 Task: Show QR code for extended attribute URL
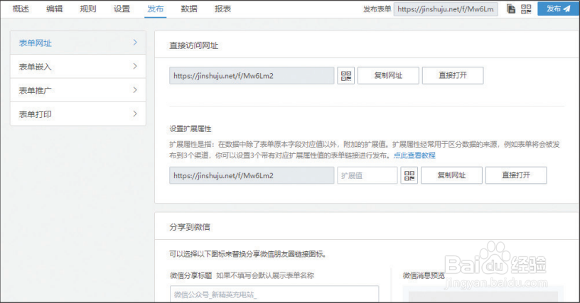pos(409,175)
